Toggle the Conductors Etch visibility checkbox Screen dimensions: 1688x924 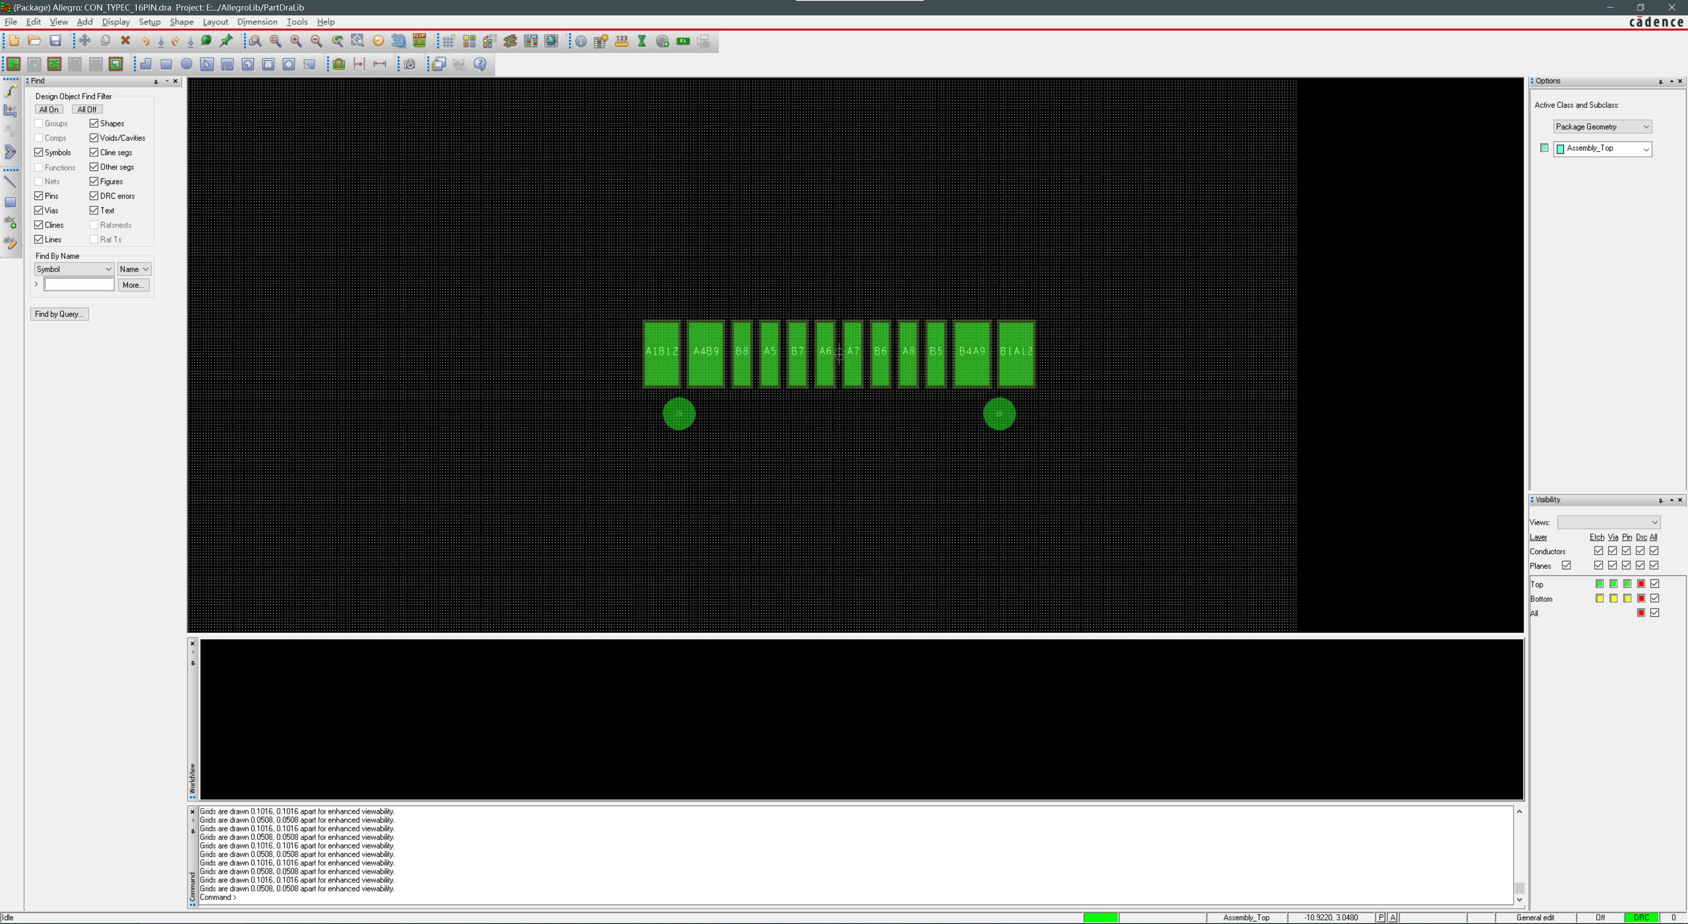coord(1599,551)
